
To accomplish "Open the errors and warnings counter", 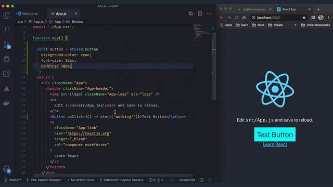I will click(x=156, y=180).
